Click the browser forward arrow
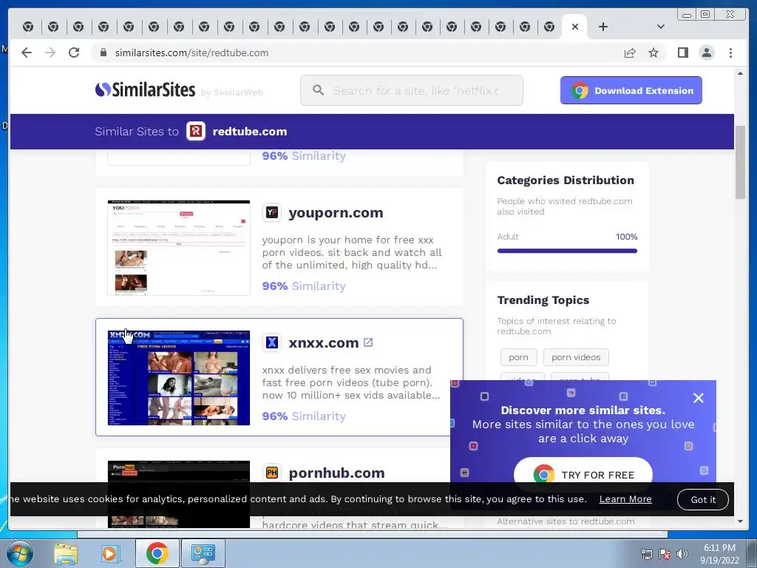The image size is (757, 568). tap(50, 53)
